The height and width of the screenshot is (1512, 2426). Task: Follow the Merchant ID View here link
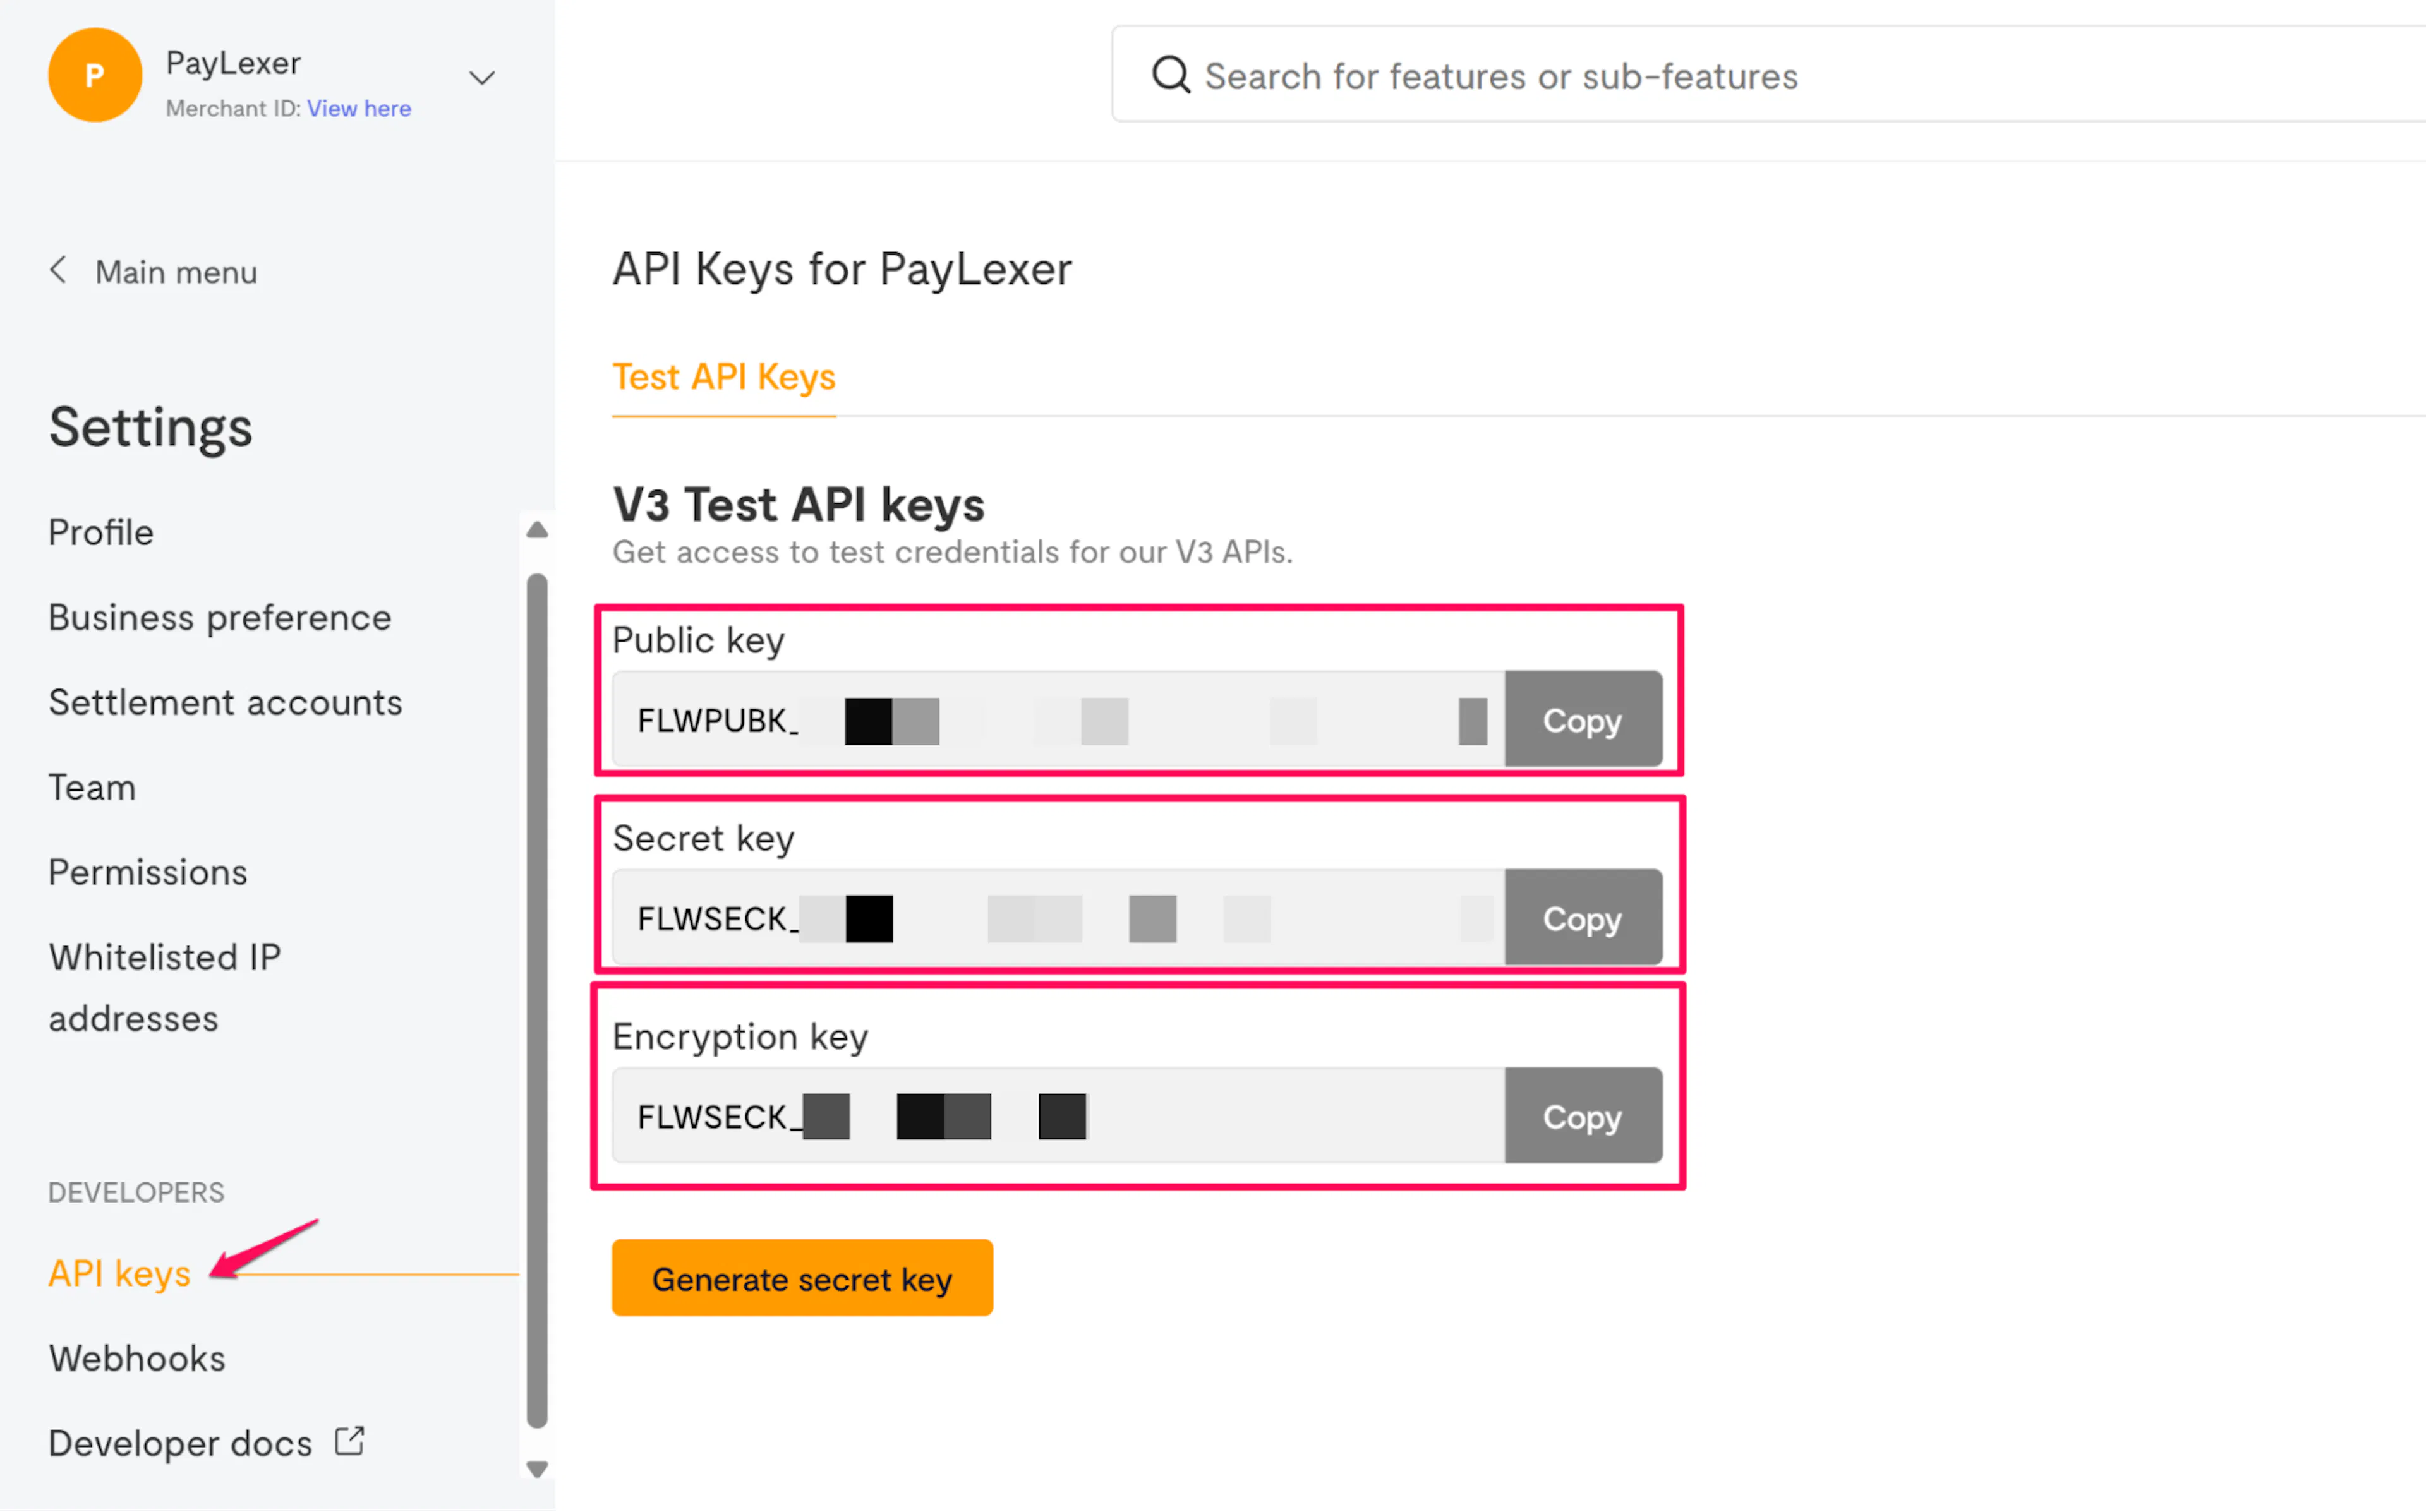(x=359, y=109)
